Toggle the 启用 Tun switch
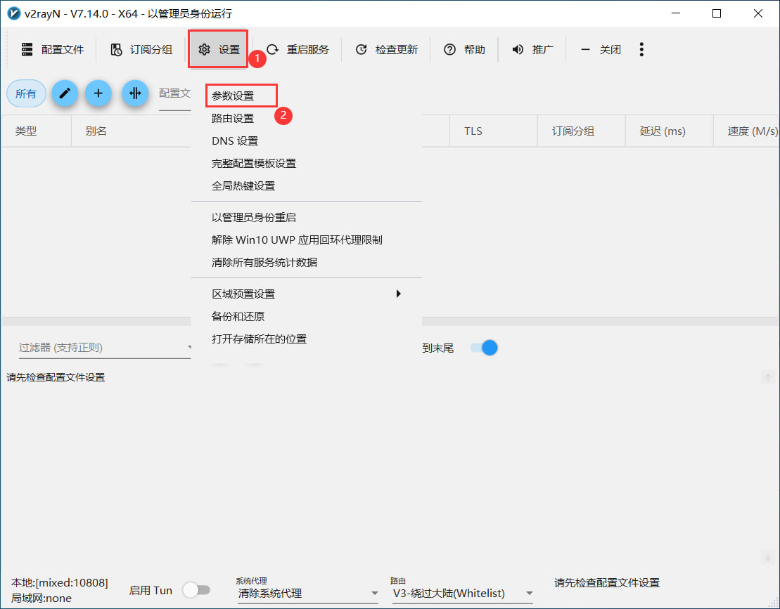The height and width of the screenshot is (609, 780). (196, 590)
